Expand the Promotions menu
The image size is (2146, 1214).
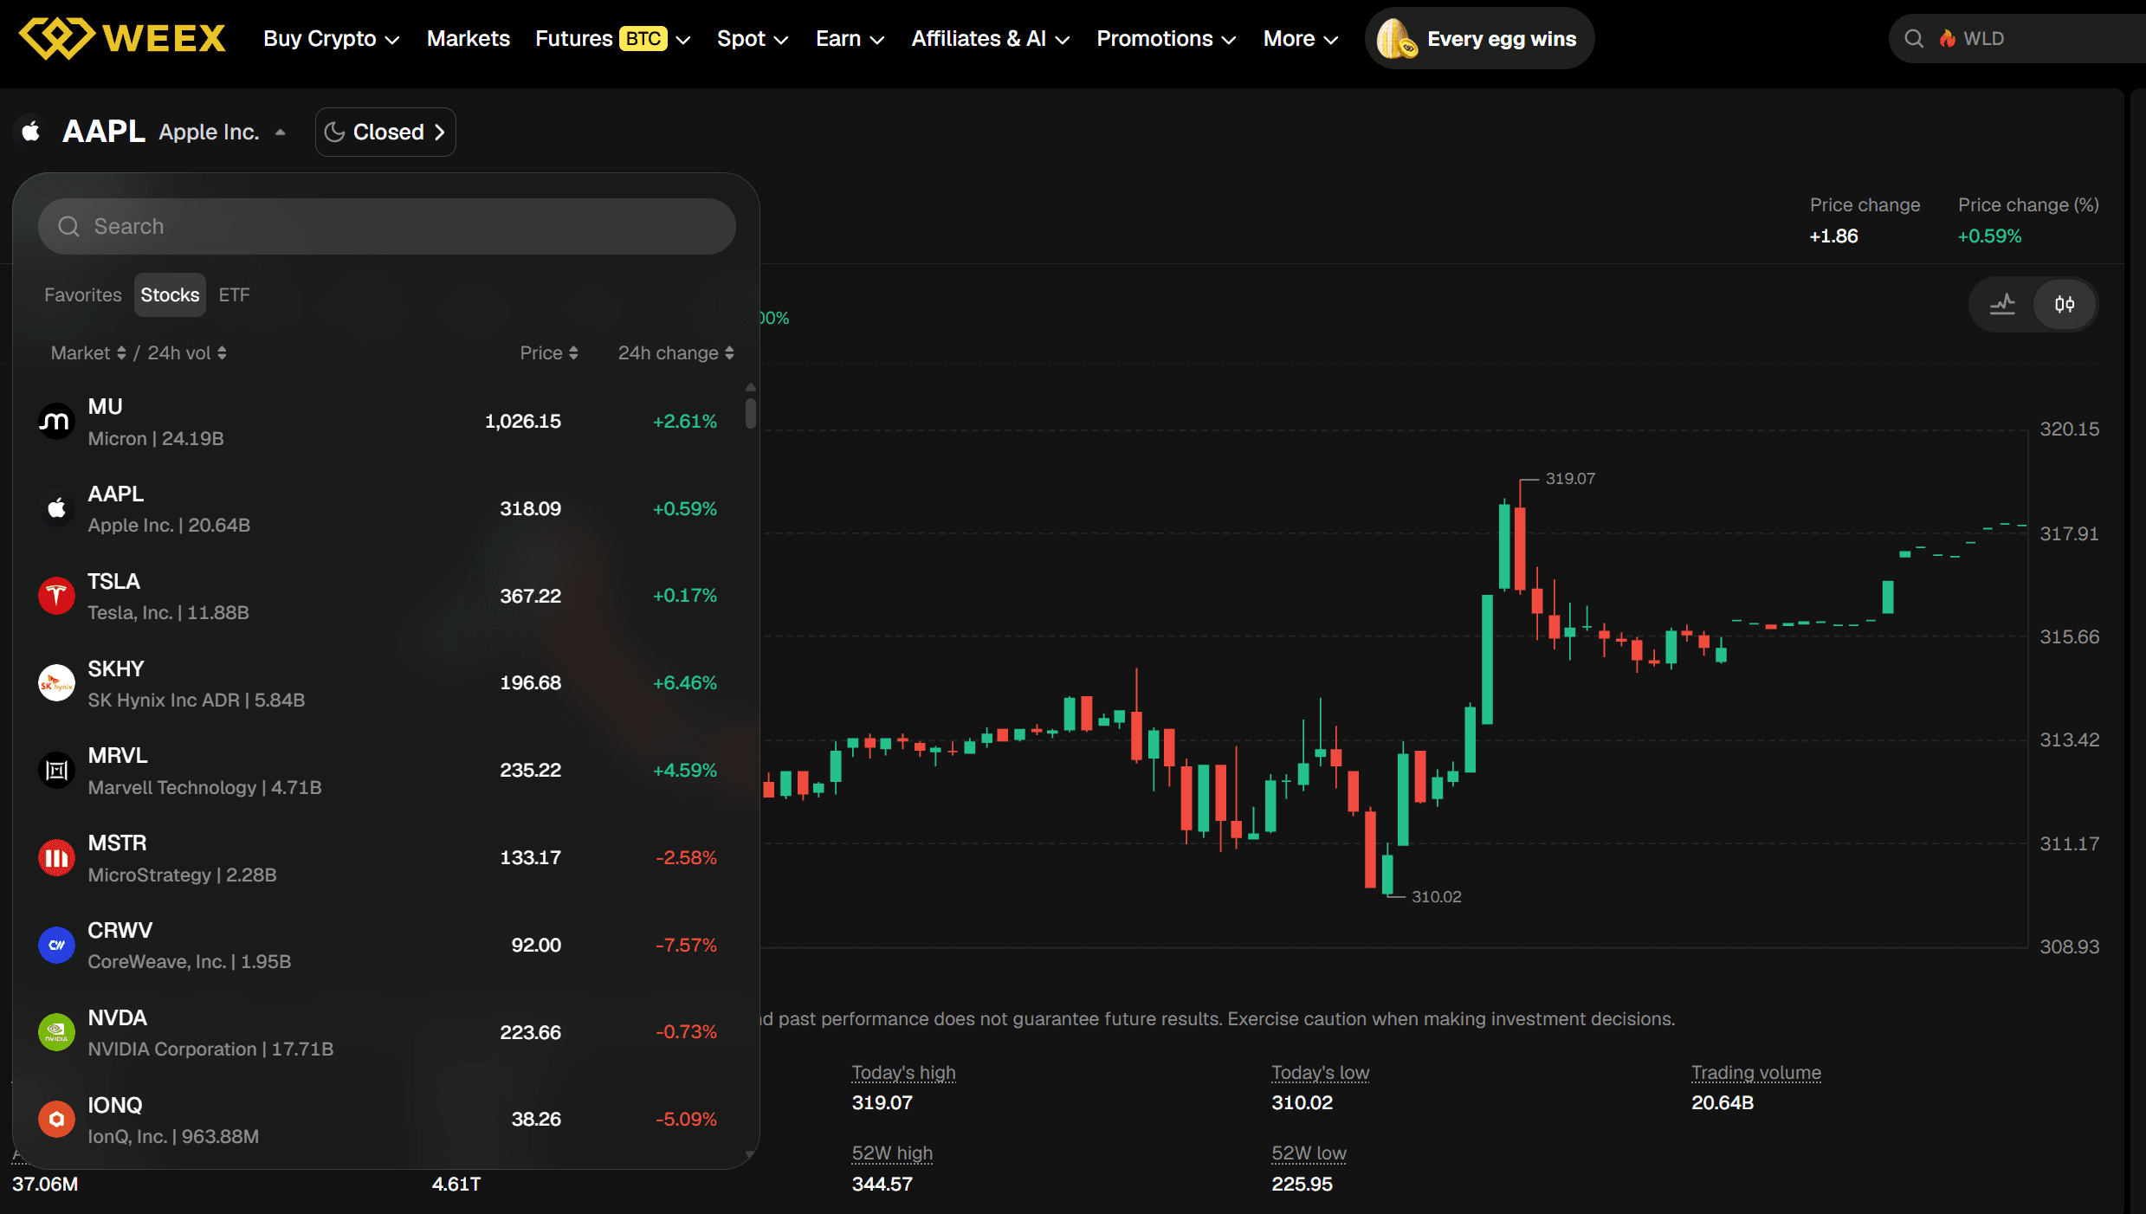click(1167, 39)
